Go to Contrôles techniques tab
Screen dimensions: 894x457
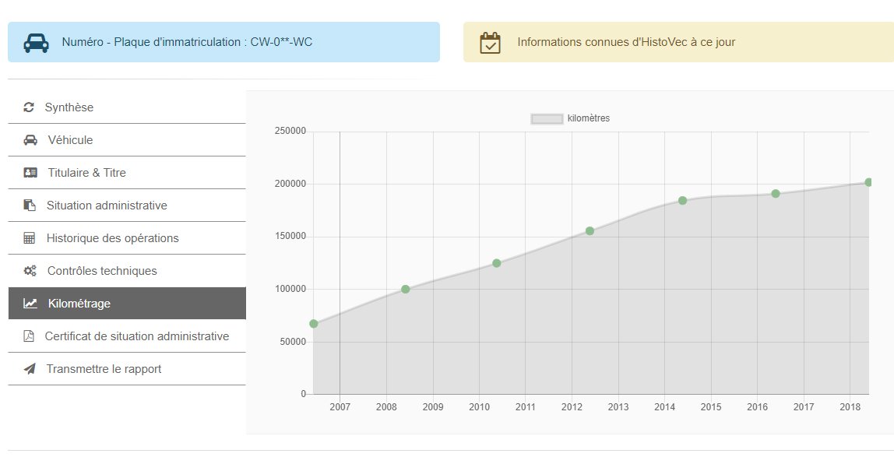127,271
